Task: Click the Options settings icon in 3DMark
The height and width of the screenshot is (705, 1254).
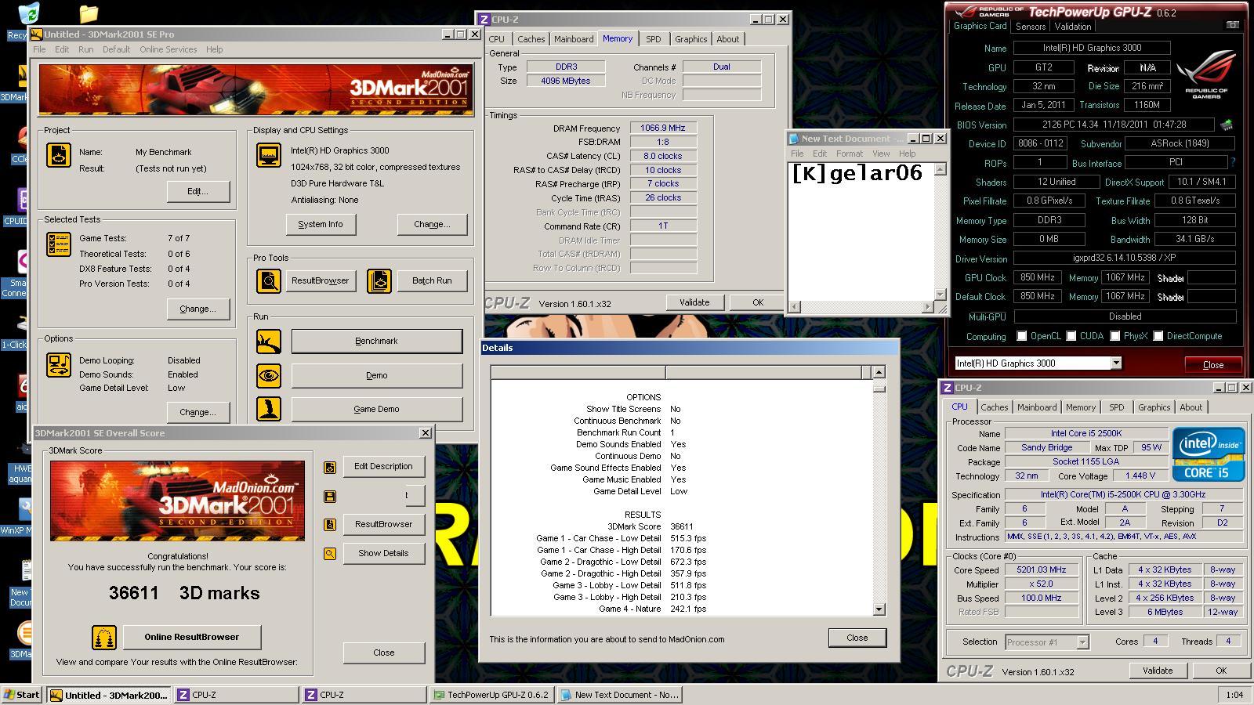Action: 59,365
